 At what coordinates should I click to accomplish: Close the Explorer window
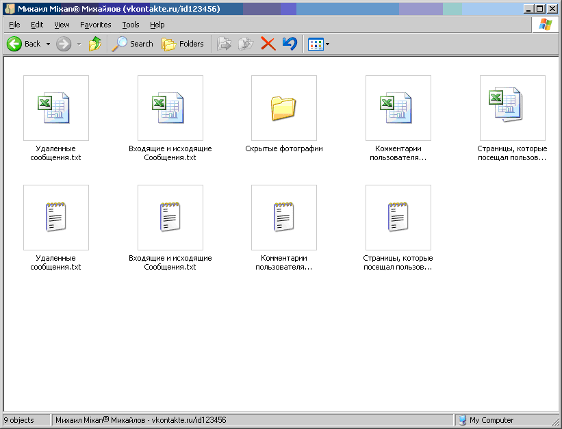552,9
